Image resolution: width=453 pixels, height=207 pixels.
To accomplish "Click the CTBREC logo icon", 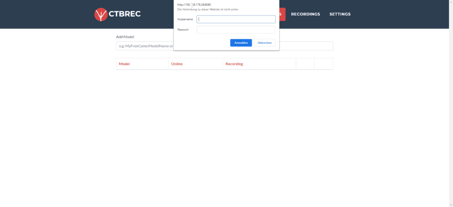I will point(101,15).
